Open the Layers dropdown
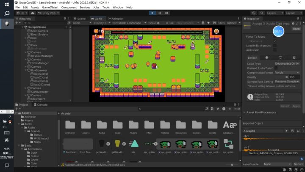The image size is (305, 172). (x=275, y=13)
